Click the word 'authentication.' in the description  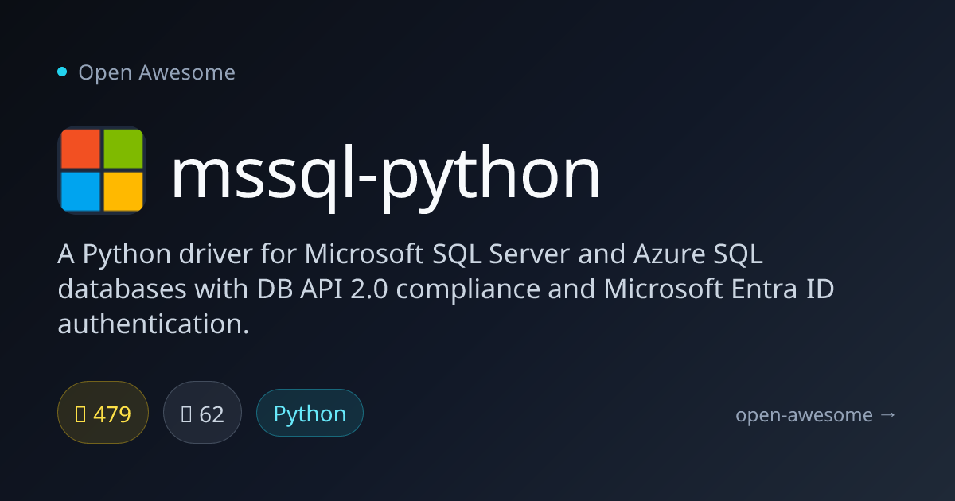tap(154, 324)
